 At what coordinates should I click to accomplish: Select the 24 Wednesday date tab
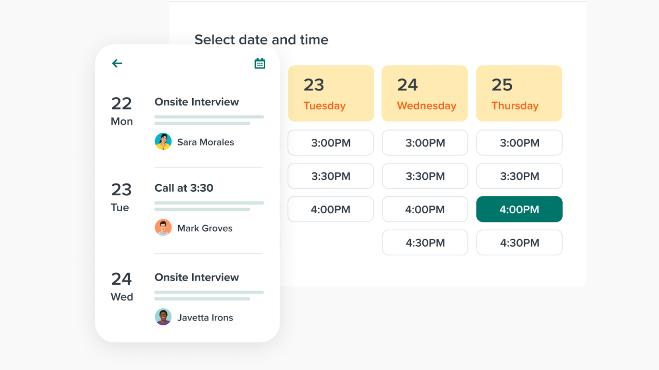(425, 94)
